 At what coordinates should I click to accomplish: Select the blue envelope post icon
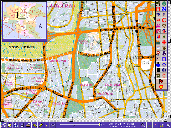click(158, 48)
